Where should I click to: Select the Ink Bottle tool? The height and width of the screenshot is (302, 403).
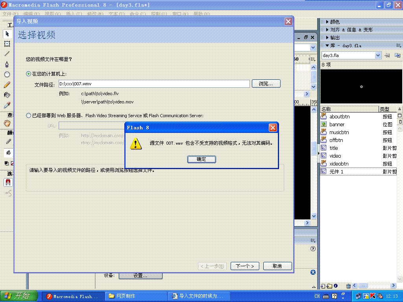coord(7,95)
